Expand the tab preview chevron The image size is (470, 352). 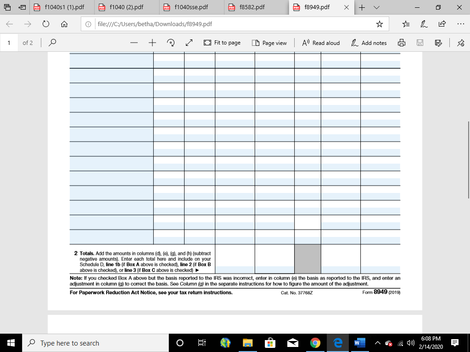coord(376,7)
